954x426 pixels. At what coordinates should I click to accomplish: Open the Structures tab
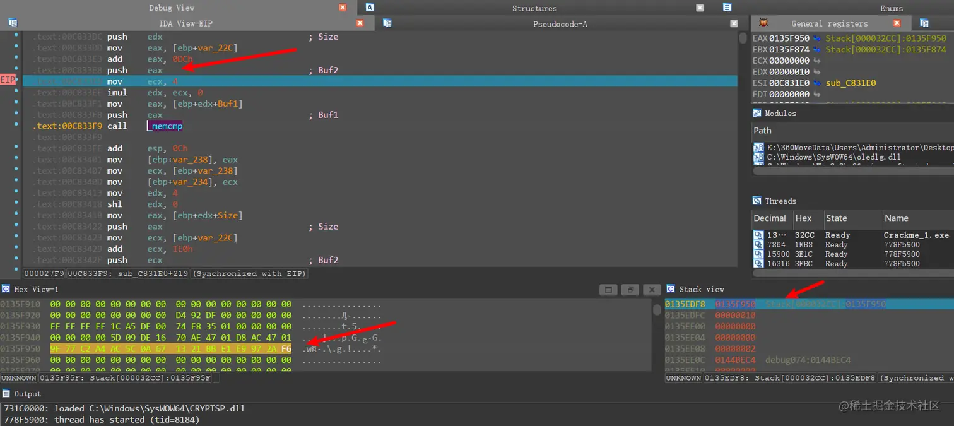pyautogui.click(x=534, y=8)
